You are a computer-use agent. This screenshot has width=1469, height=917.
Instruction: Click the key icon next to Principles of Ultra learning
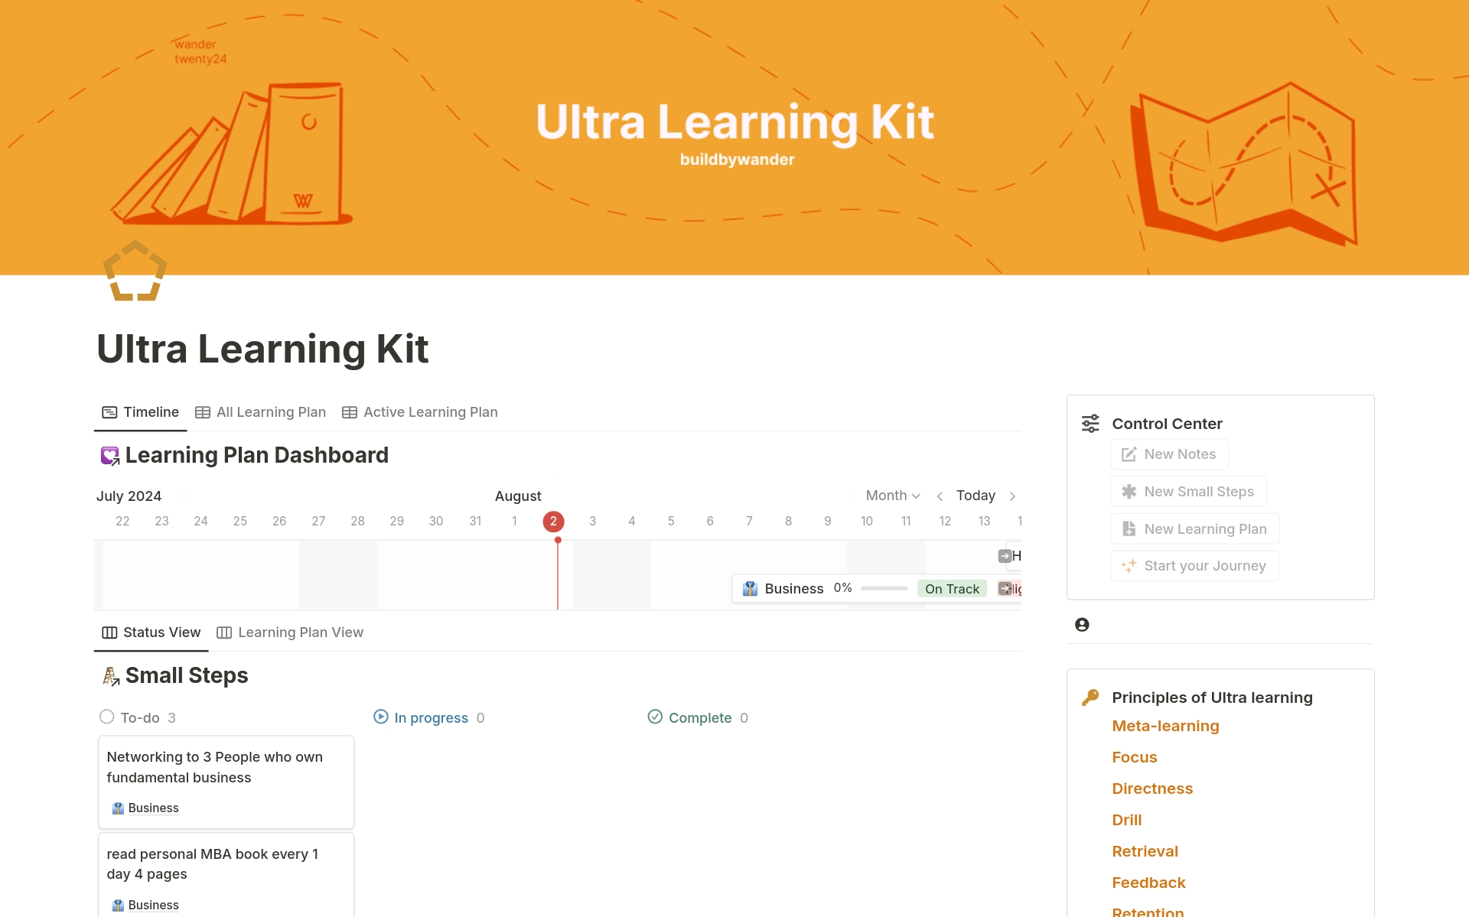point(1090,697)
